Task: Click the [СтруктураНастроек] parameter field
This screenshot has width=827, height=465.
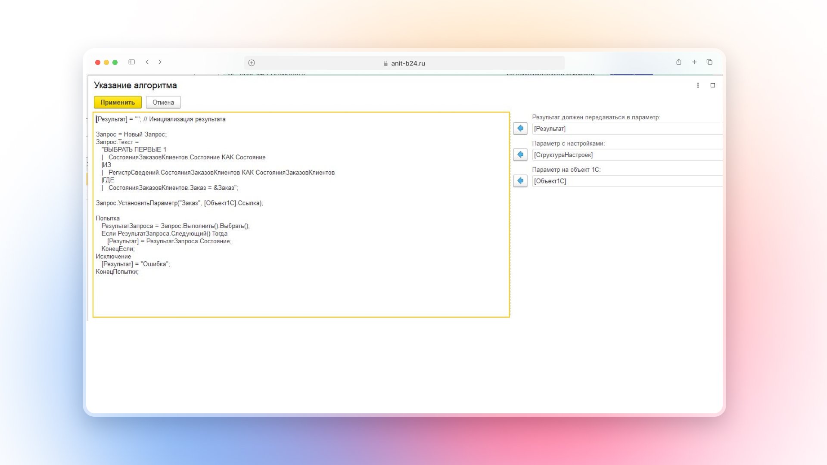Action: (x=627, y=155)
